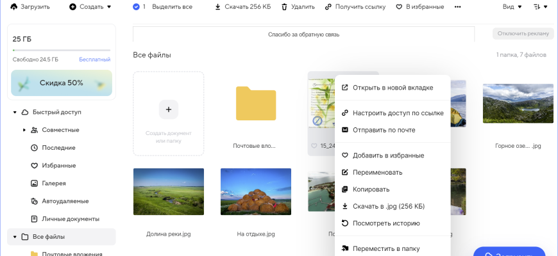The height and width of the screenshot is (256, 558).
Task: Click the Отключить рекламу button
Action: 522,34
